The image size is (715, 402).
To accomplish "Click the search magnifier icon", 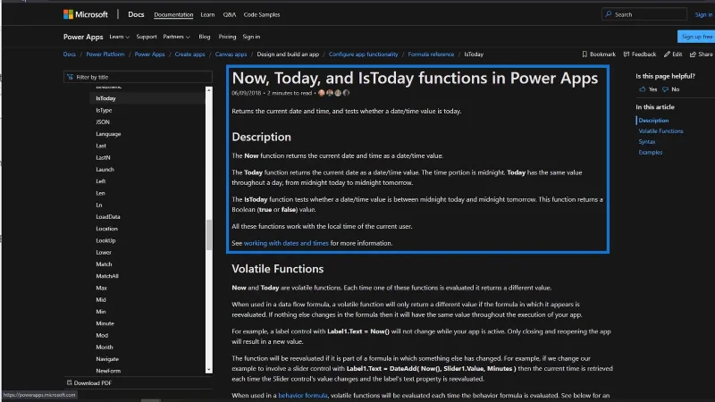I will (x=609, y=14).
